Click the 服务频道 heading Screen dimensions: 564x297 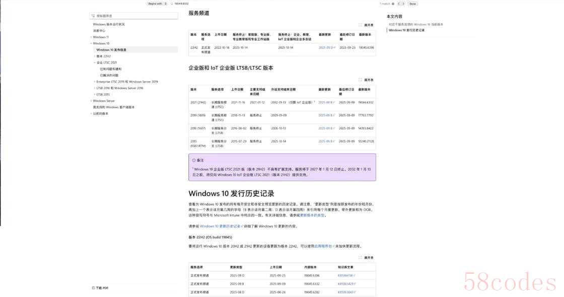[199, 13]
